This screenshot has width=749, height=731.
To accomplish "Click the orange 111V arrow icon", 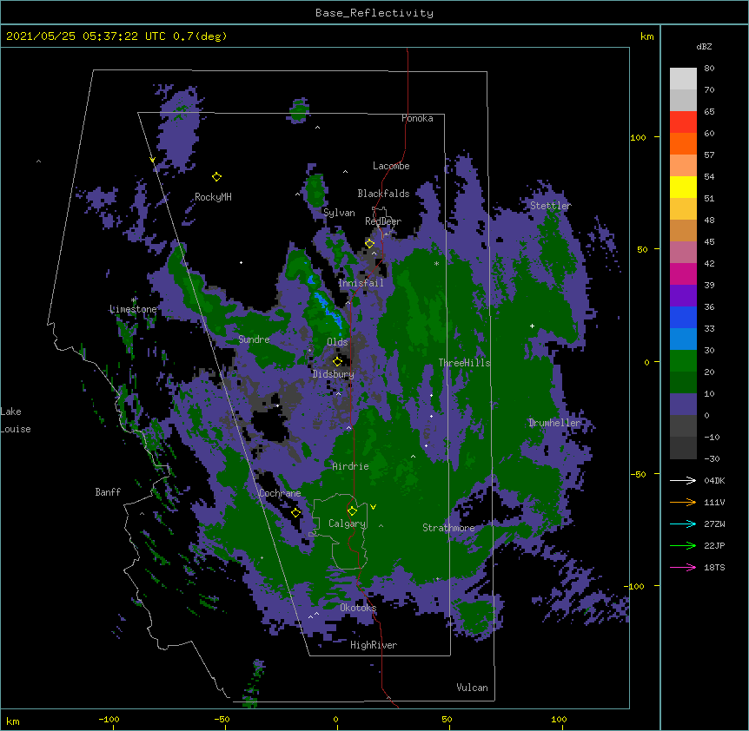I will [x=683, y=502].
